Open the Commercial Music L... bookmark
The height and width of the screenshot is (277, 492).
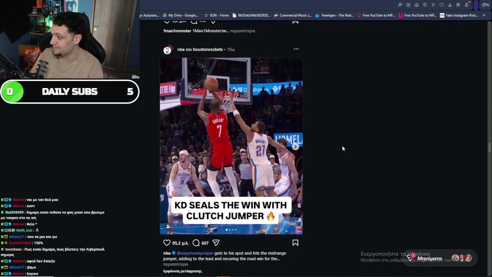293,15
